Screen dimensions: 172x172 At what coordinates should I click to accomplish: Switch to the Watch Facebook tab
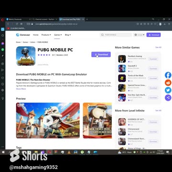click(18, 19)
